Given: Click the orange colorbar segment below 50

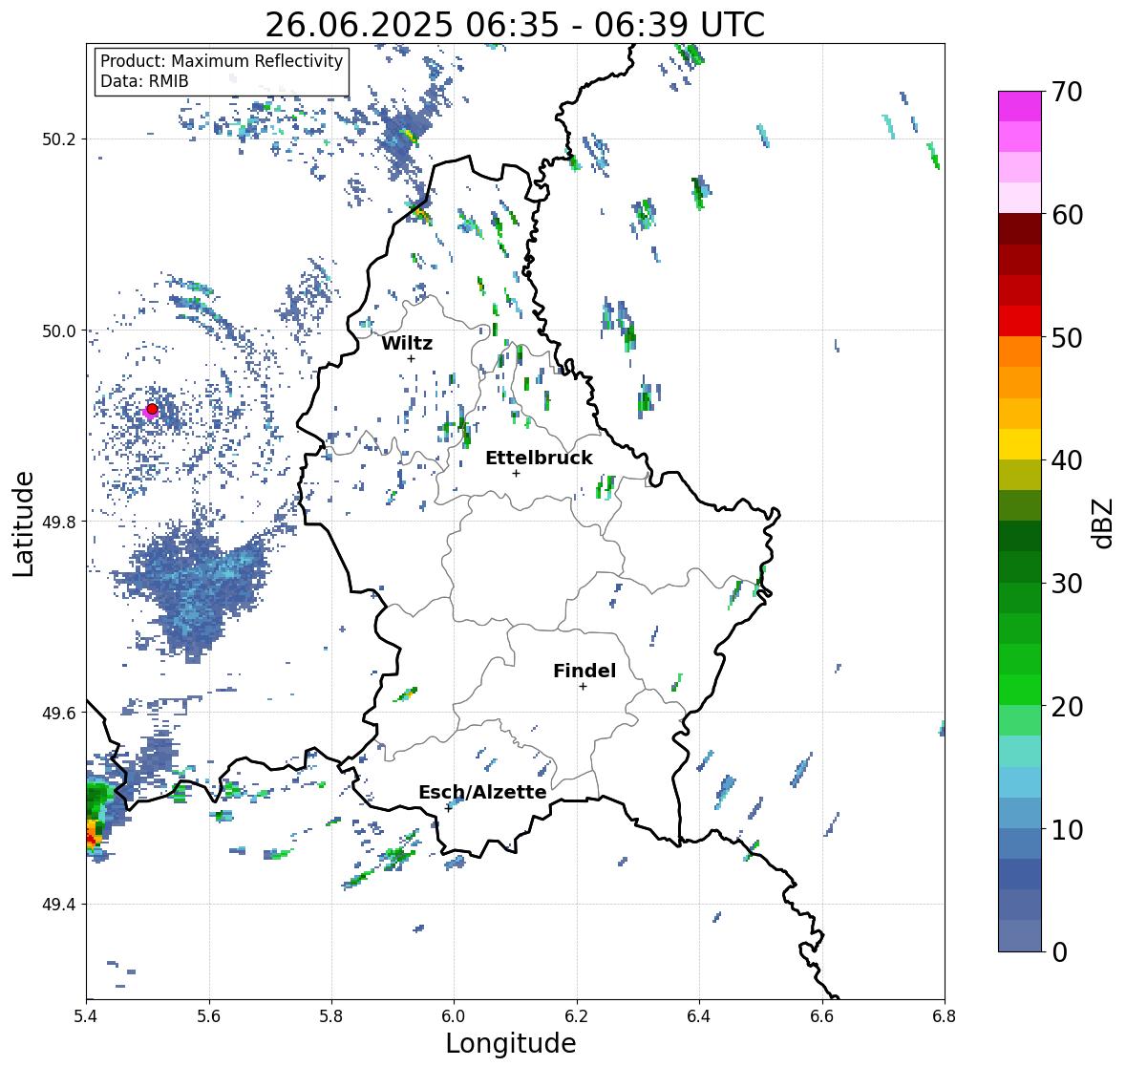Looking at the screenshot, I should [x=1020, y=352].
